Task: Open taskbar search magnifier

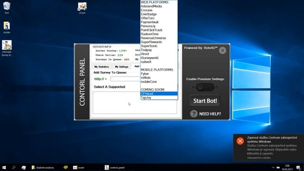Action: point(14,168)
